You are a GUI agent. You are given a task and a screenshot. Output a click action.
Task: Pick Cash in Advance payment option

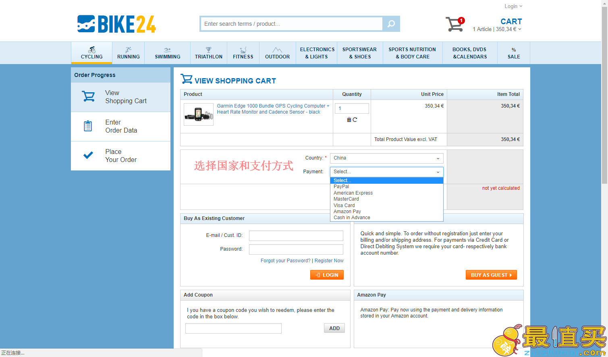click(x=386, y=218)
